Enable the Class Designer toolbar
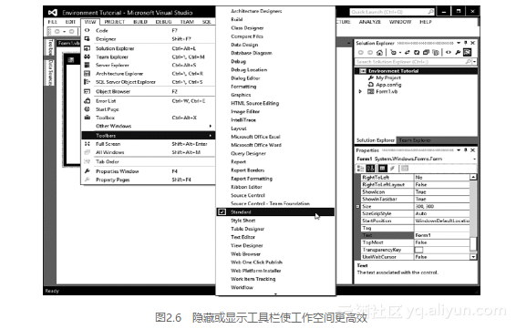This screenshot has width=516, height=329. (275, 28)
